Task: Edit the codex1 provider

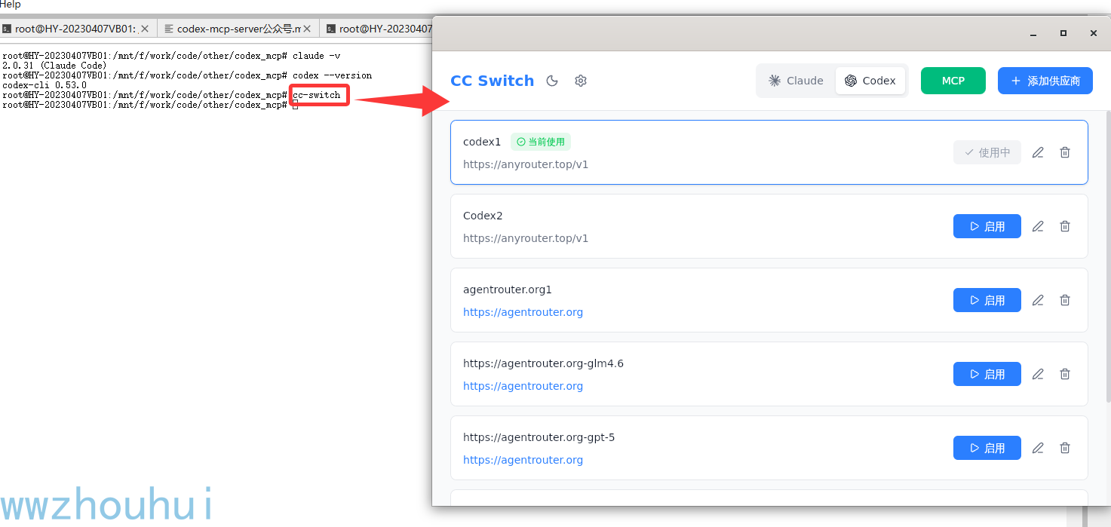Action: [1038, 152]
